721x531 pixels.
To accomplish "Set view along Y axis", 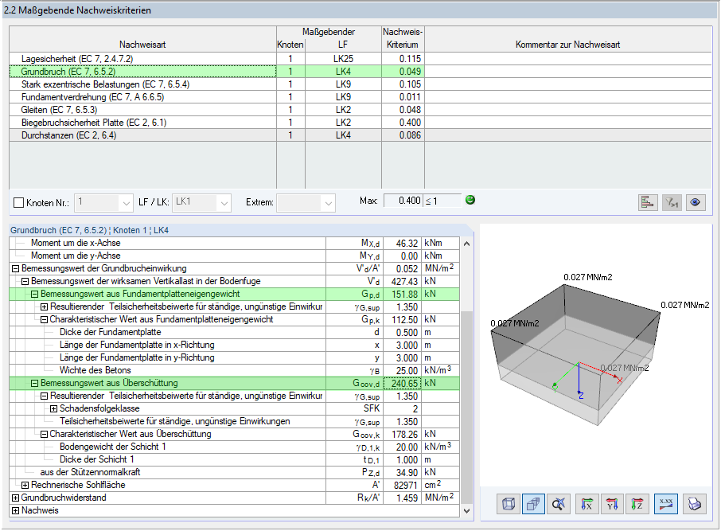I will (612, 504).
